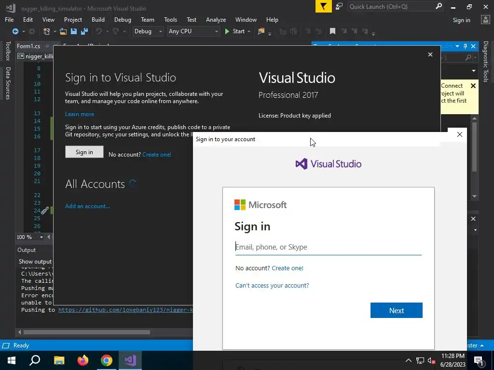494x370 pixels.
Task: Expand toolbar overflow options after the bookmark icons
Action: (x=373, y=33)
